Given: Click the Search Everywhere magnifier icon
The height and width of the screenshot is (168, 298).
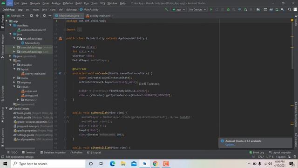Looking at the screenshot, I should coord(290,9).
